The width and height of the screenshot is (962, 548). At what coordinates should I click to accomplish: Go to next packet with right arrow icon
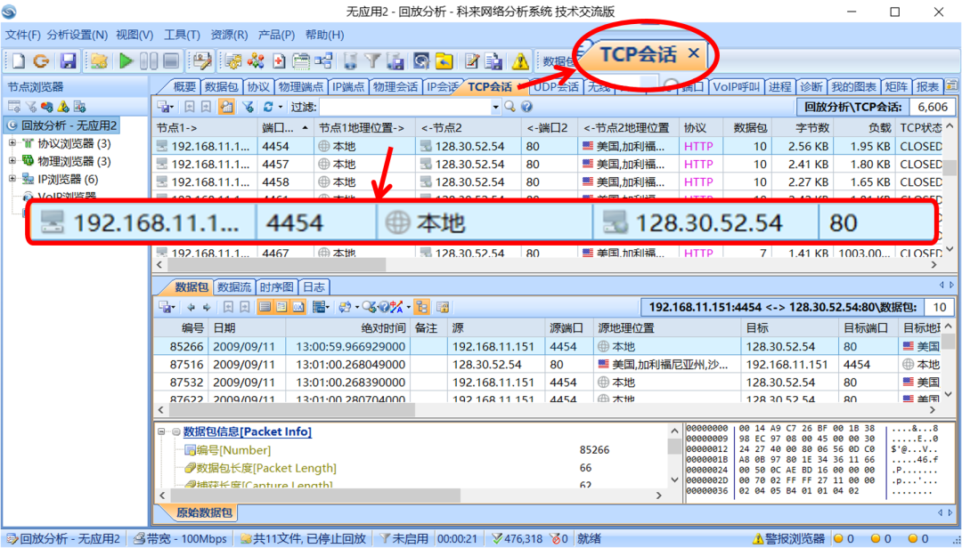coord(207,307)
